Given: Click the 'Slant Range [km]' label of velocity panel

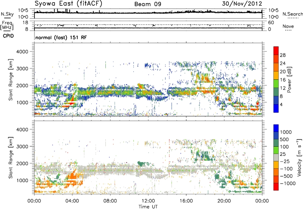Looking at the screenshot, I should coord(11,157).
